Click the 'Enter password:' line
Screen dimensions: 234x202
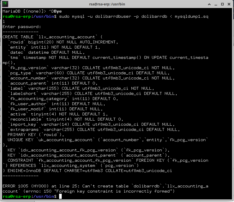pos(22,27)
